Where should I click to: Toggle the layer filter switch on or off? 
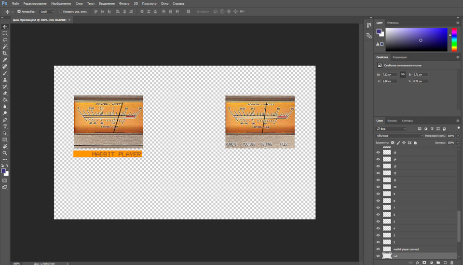tap(458, 128)
